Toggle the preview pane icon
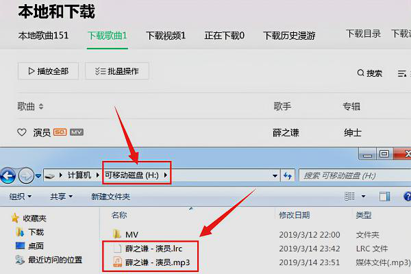The image size is (411, 274). [x=384, y=197]
